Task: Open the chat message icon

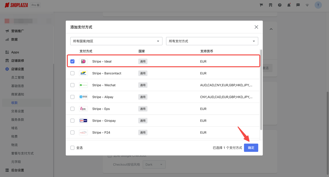Action: coord(298,5)
